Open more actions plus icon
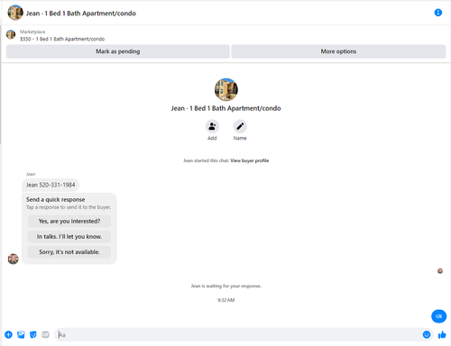Screen dimensions: 451x346 8,334
